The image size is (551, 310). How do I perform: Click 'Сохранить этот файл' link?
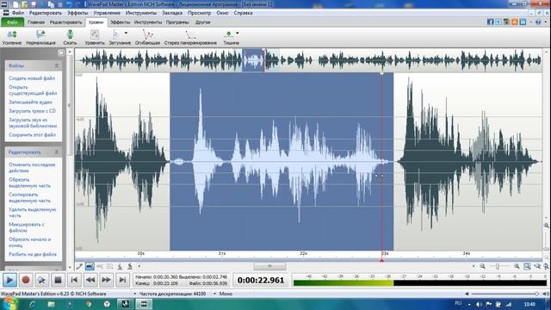click(33, 134)
